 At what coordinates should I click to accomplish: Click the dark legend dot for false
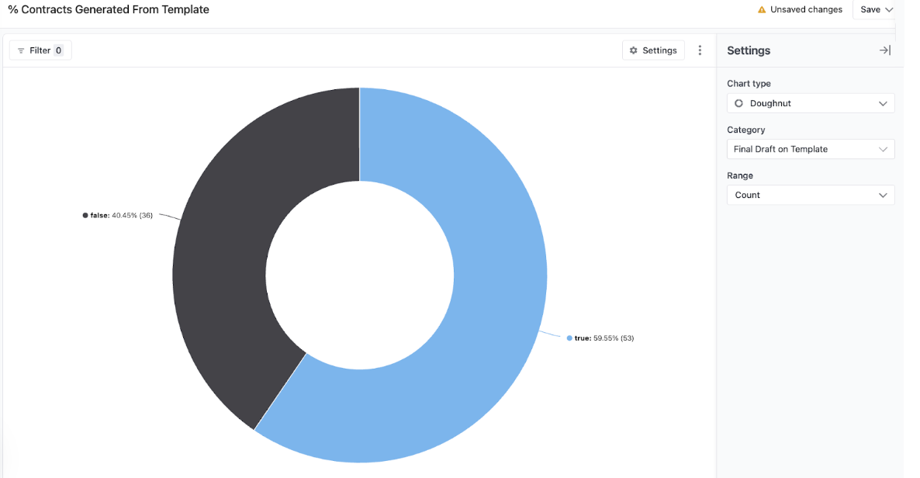click(85, 215)
